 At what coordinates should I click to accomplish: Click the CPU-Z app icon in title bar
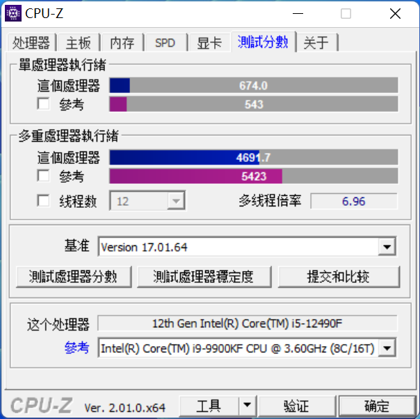click(13, 13)
